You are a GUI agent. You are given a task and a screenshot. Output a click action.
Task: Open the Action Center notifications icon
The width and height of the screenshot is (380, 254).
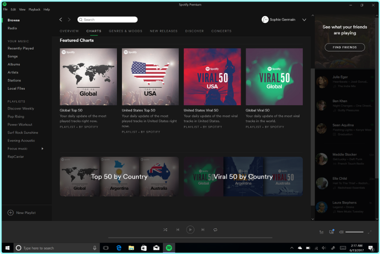(371, 248)
